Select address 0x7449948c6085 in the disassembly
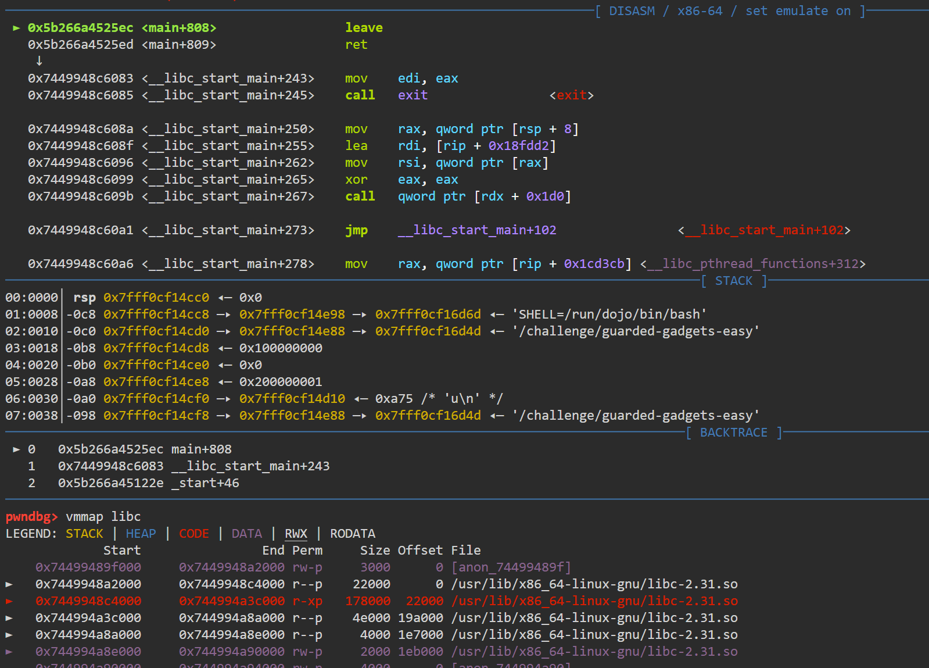The image size is (929, 668). coord(81,95)
